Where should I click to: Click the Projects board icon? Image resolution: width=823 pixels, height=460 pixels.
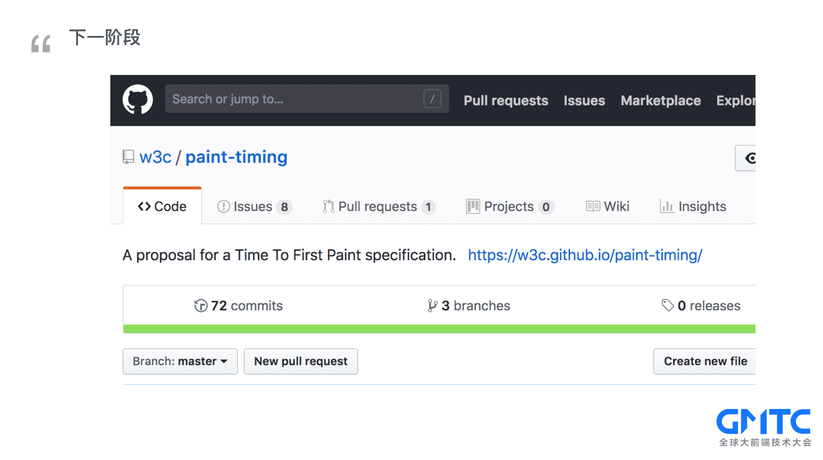click(x=473, y=206)
